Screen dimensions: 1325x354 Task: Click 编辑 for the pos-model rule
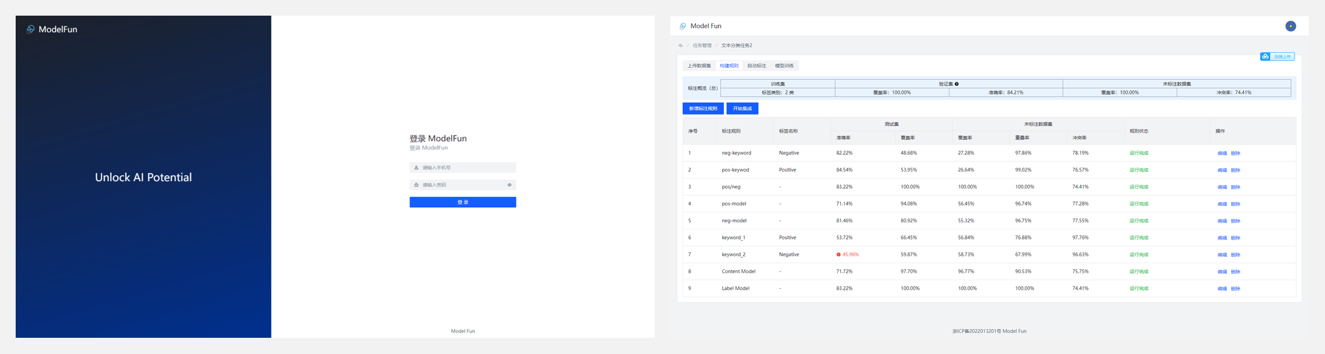[1222, 204]
